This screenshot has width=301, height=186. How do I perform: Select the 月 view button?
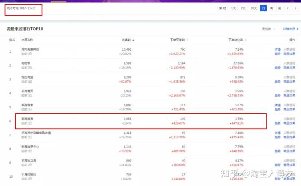[x=279, y=8]
